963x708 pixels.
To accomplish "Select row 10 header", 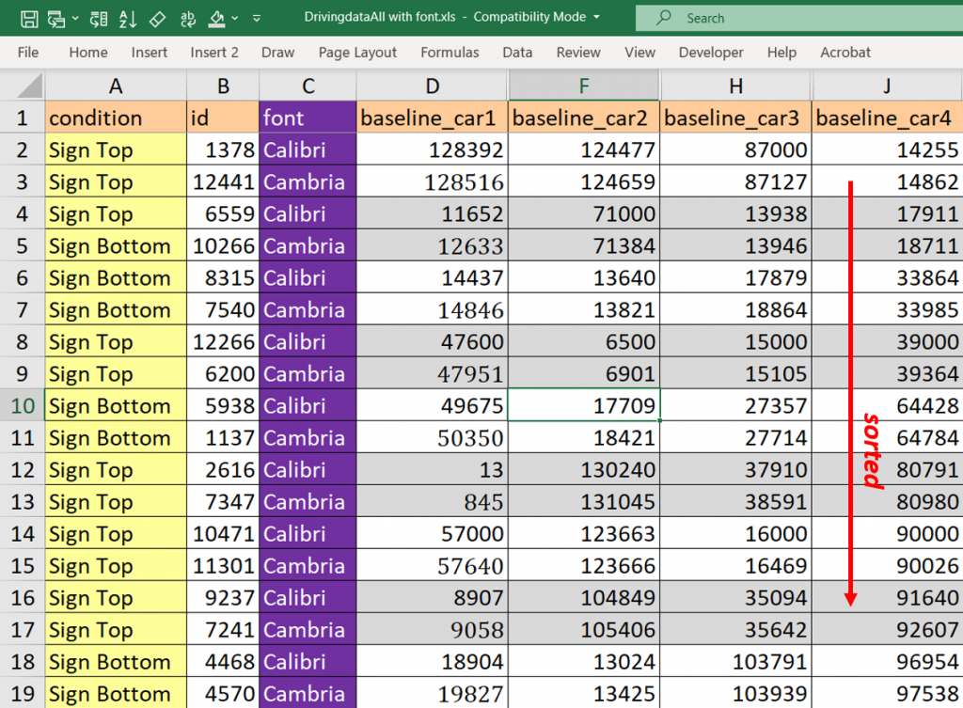I will 23,406.
